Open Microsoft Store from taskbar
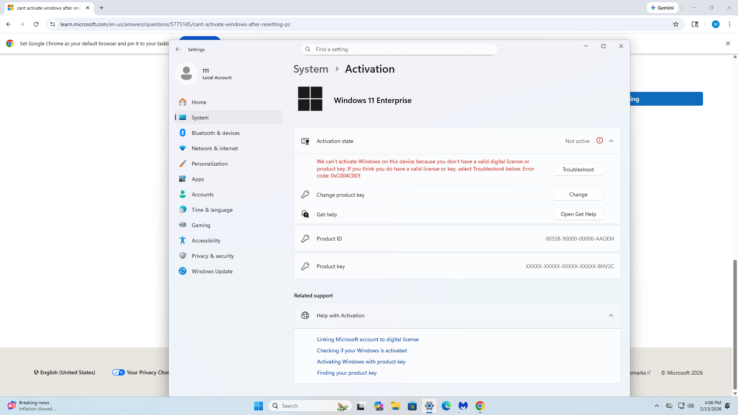The width and height of the screenshot is (738, 415). point(412,406)
